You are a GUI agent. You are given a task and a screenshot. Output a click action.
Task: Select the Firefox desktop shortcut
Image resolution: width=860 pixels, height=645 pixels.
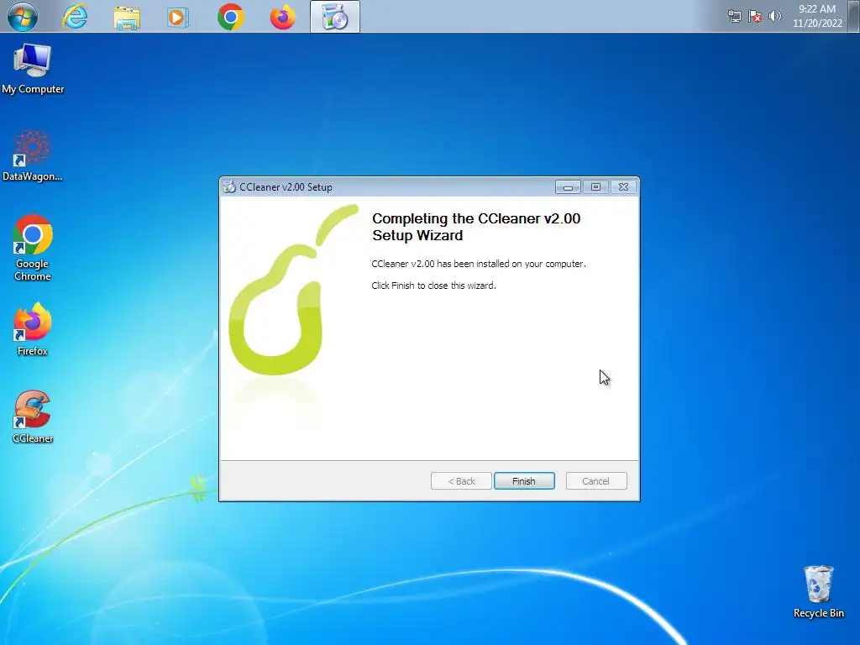(33, 329)
